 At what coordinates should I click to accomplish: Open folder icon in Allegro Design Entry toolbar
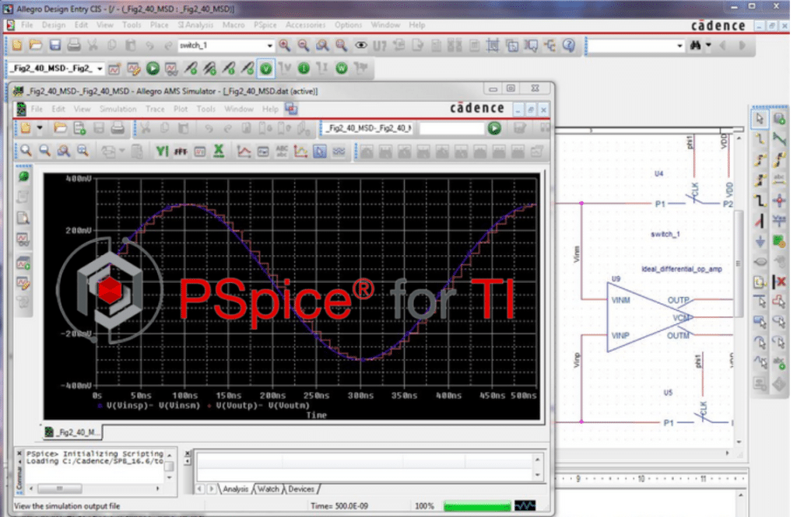pyautogui.click(x=35, y=46)
